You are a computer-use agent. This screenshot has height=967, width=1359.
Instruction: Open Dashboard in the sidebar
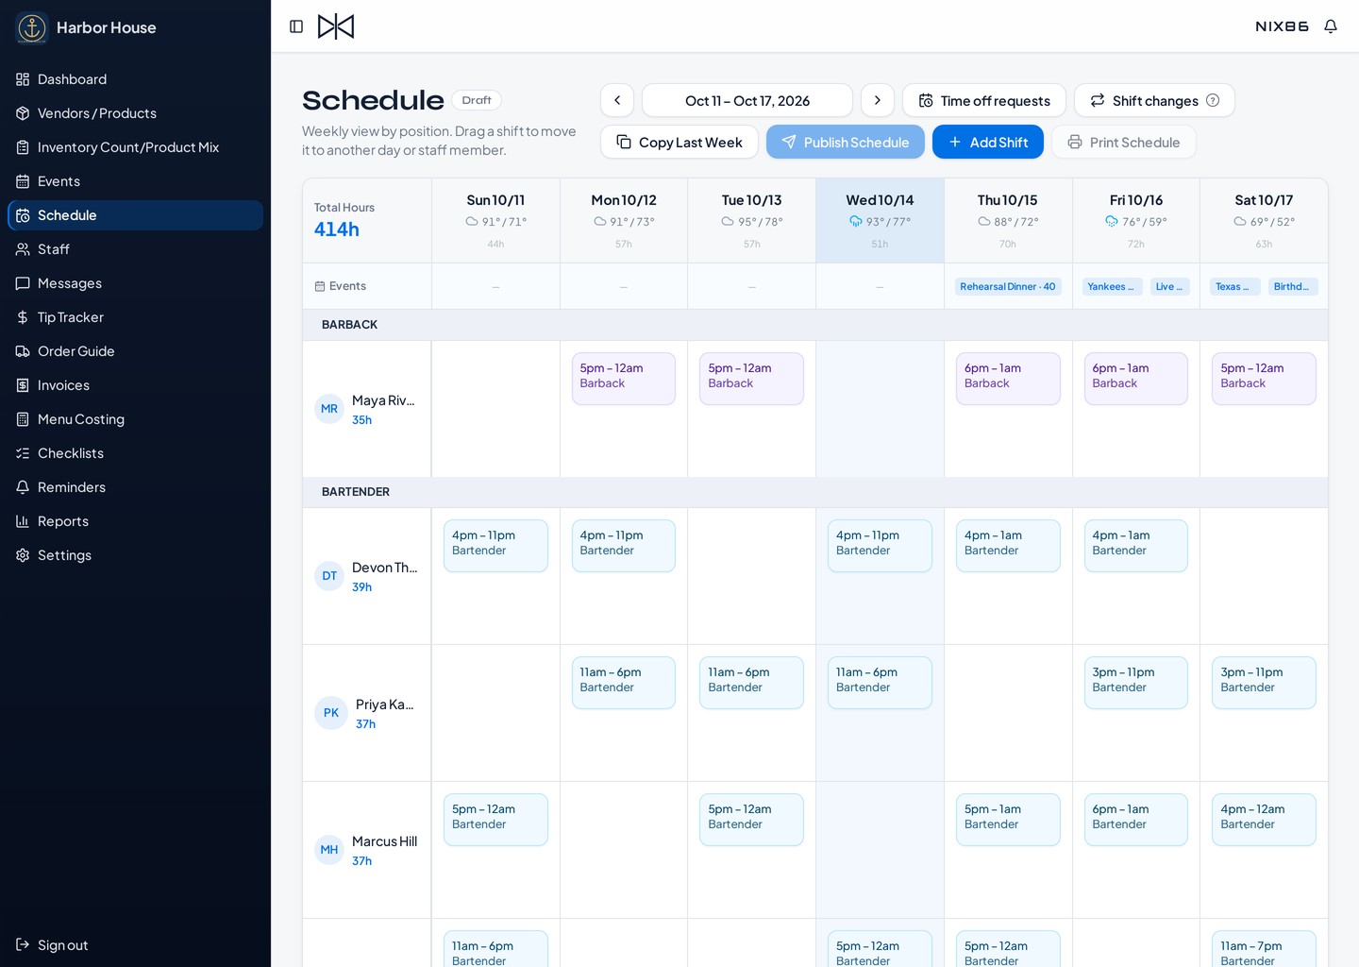135,79
